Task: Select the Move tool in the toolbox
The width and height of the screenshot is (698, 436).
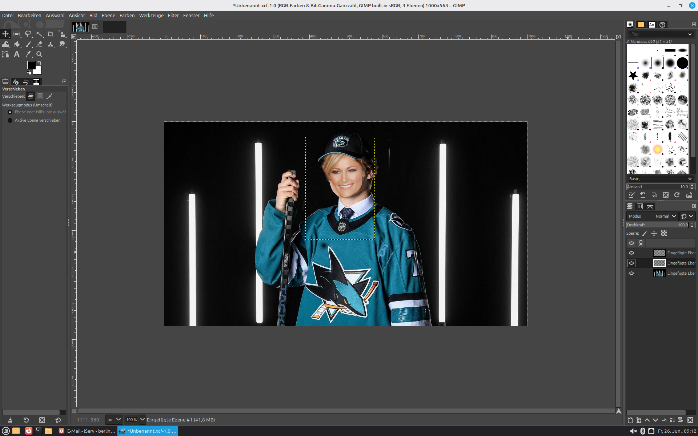Action: click(5, 34)
